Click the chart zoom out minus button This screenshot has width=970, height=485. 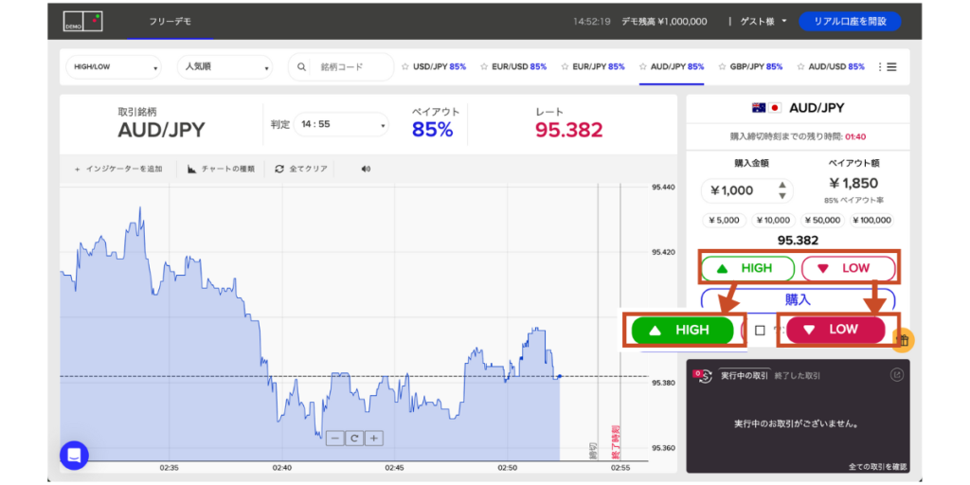point(334,438)
